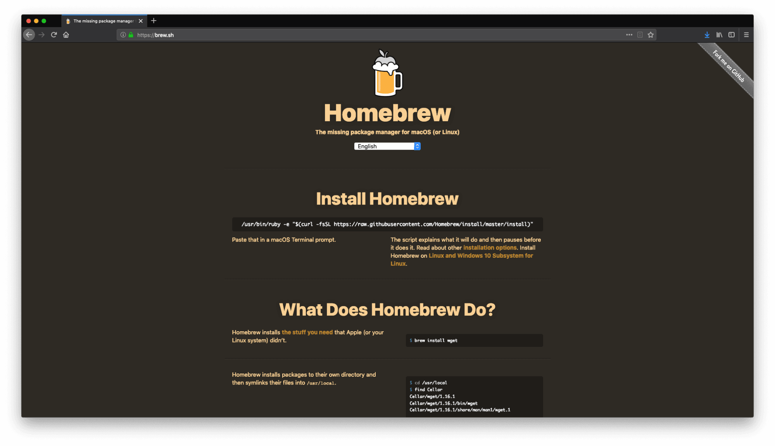The image size is (775, 446).
Task: Click the browser tab synced icon
Action: click(731, 34)
